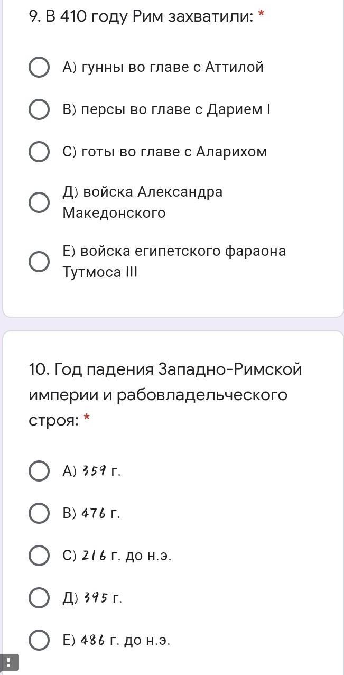
Task: Pick radio circle for Д) 395 г.
Action: click(x=39, y=598)
